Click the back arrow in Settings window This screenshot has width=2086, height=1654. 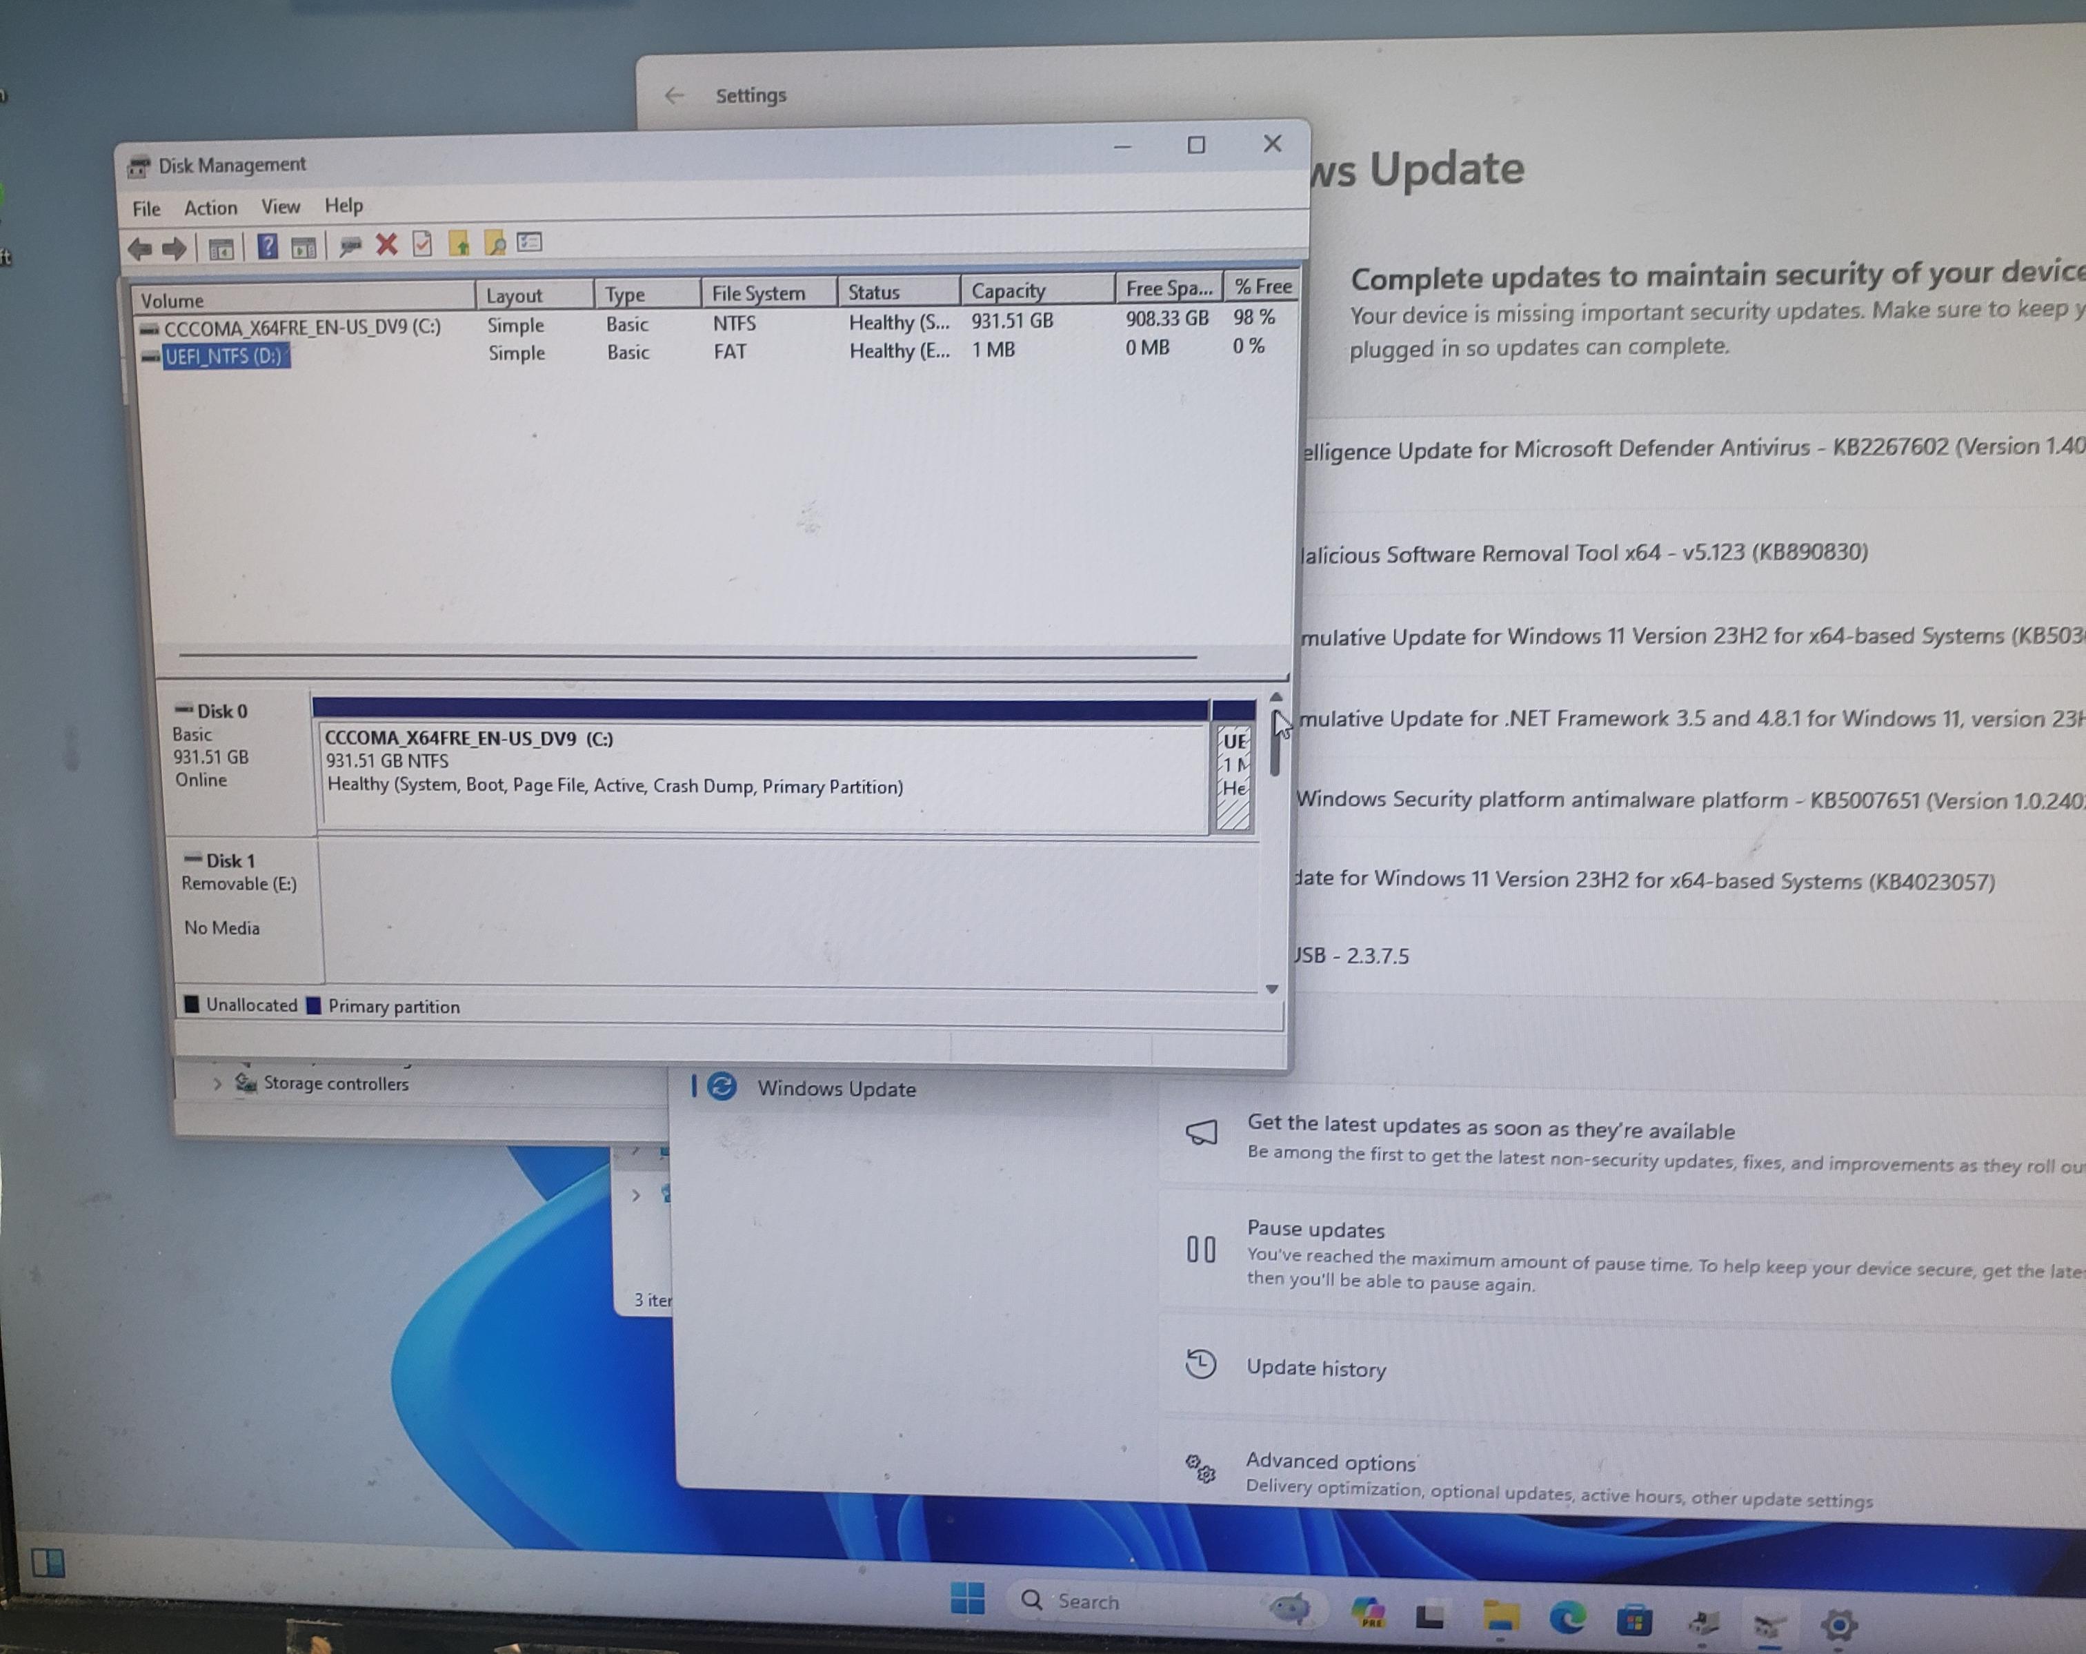(675, 95)
